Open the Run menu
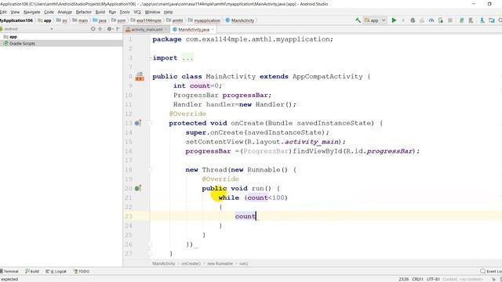 click(112, 12)
